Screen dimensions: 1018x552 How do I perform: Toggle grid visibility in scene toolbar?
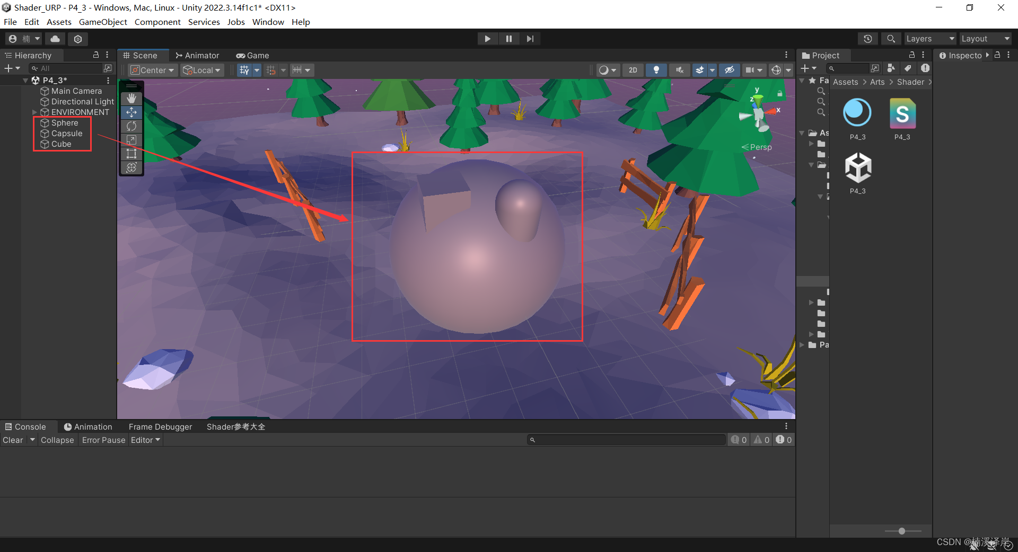pos(244,70)
